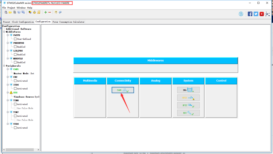Click the Save Project As icon

tap(23, 12)
